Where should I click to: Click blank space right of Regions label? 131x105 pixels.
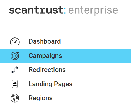(92, 98)
